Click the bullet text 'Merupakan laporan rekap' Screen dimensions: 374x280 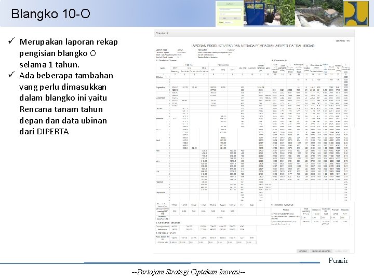pyautogui.click(x=69, y=42)
